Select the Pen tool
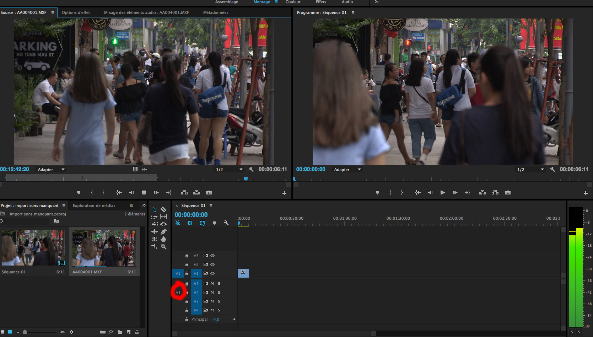Viewport: 593px width, 337px height. click(163, 232)
